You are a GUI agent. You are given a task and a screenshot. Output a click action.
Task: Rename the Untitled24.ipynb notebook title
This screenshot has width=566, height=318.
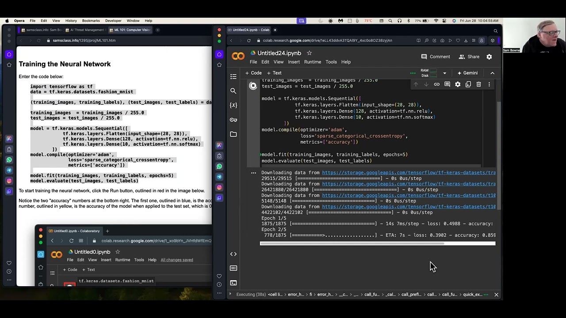click(x=279, y=53)
